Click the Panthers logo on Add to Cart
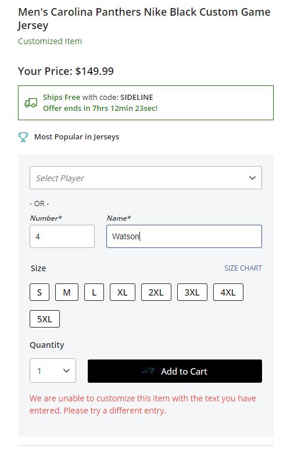 pos(148,371)
